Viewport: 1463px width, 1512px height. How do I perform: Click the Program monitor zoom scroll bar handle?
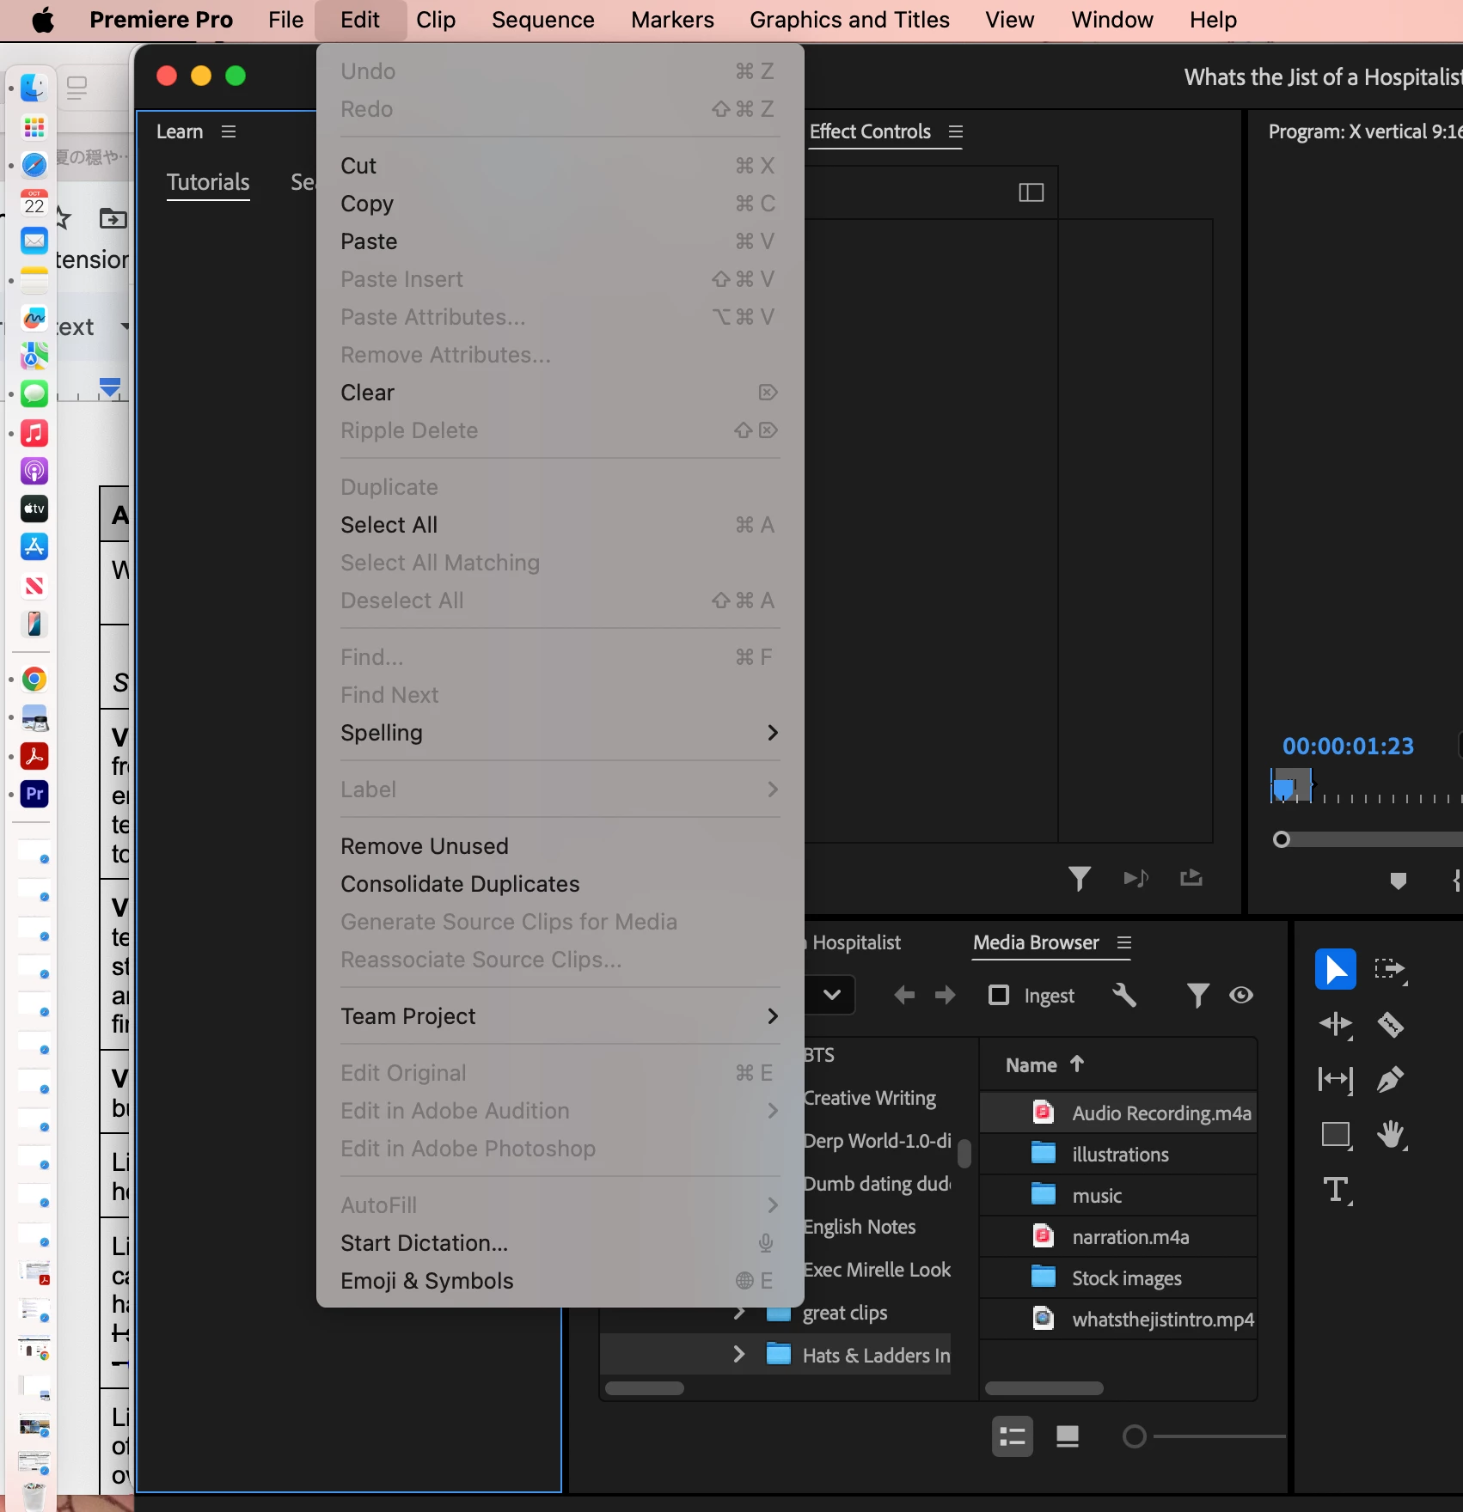(1282, 839)
